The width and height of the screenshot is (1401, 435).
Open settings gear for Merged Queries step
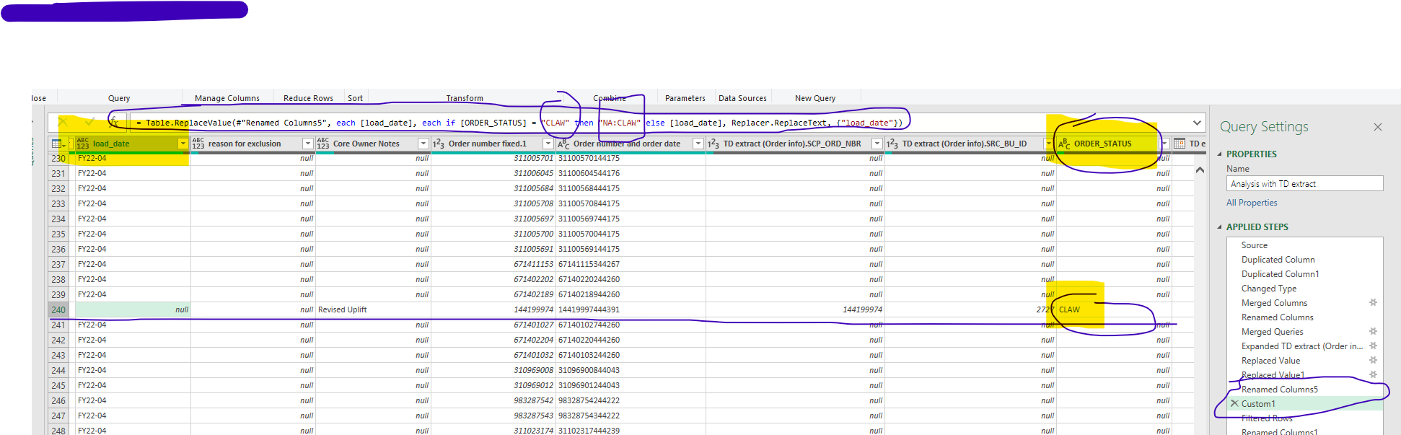tap(1373, 331)
